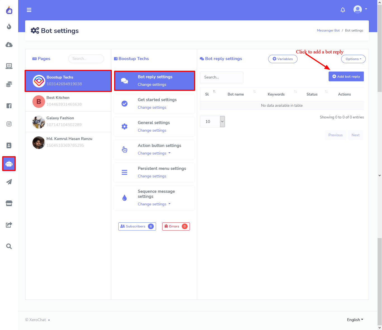
Task: Click Add bot reply button
Action: (x=346, y=77)
